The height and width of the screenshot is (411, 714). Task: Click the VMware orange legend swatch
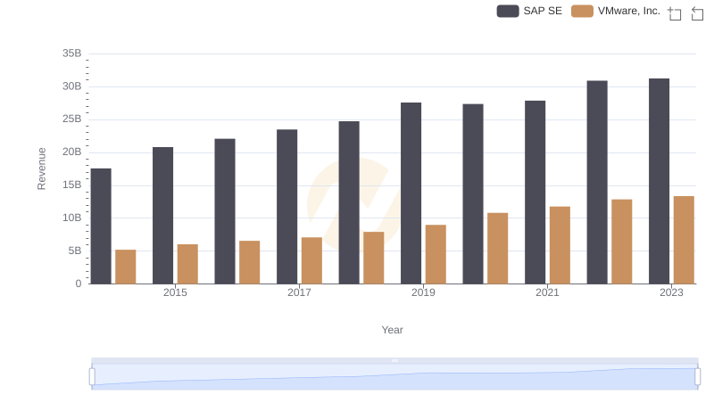click(x=583, y=11)
